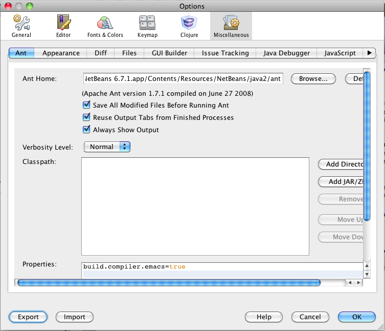Image resolution: width=385 pixels, height=331 pixels.
Task: Open the Fonts & Colors category
Action: 105,26
